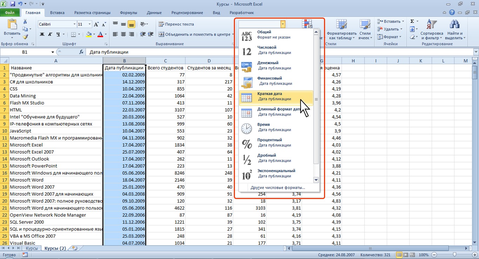Click the insert new worksheet tab icon
The width and height of the screenshot is (479, 259).
click(x=74, y=248)
